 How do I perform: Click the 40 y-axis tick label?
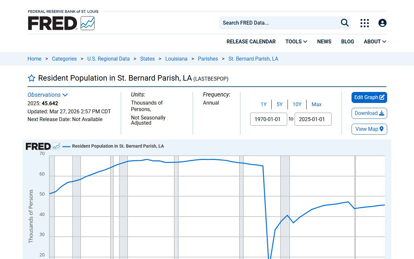42,215
